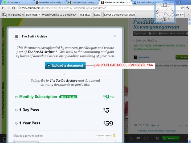Image resolution: width=191 pixels, height=143 pixels.
Task: Select the 1 Day Pass option
Action: tap(16, 110)
